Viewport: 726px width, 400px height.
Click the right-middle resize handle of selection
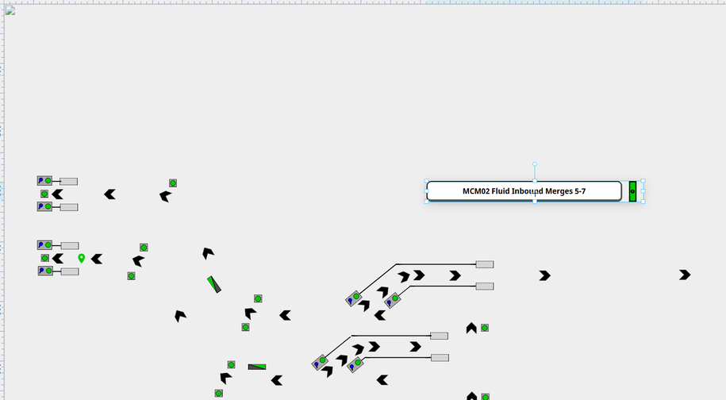point(642,191)
